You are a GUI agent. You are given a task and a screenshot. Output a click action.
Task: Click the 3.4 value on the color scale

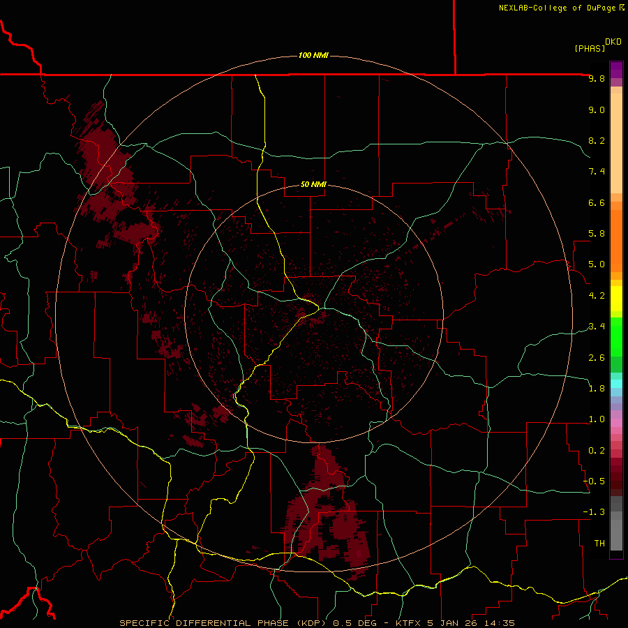click(x=597, y=327)
